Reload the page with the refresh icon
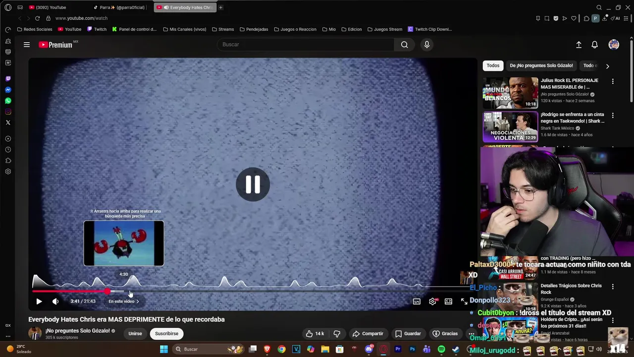 (37, 18)
